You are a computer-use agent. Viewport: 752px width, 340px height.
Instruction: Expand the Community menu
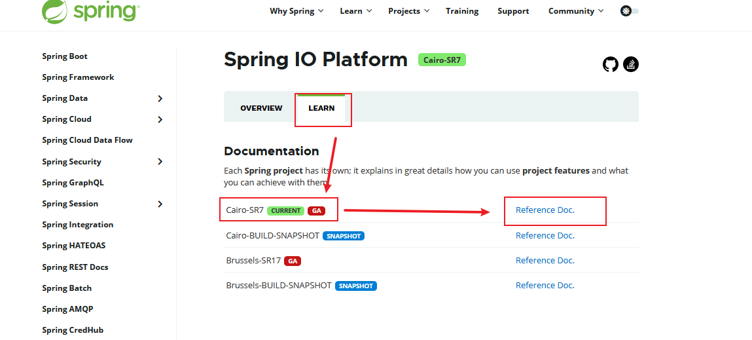(576, 11)
